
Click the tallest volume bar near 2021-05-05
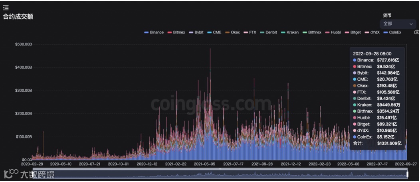[210, 105]
